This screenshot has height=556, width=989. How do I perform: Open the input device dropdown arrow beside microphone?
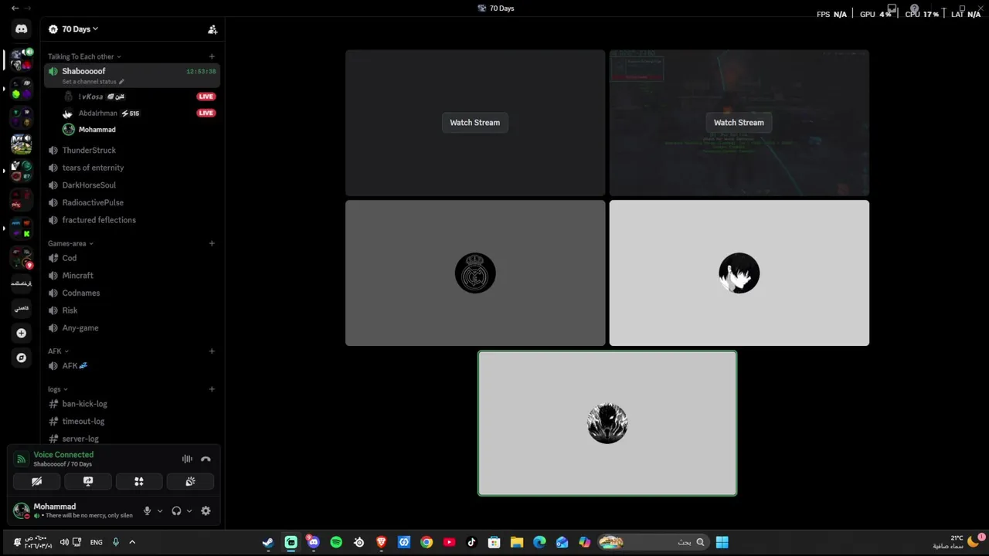(x=160, y=511)
